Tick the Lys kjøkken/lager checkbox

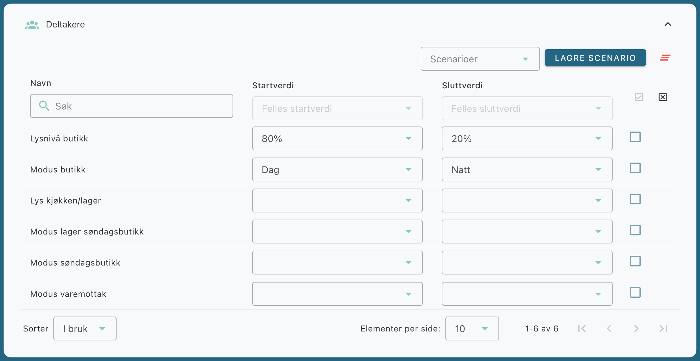point(635,199)
